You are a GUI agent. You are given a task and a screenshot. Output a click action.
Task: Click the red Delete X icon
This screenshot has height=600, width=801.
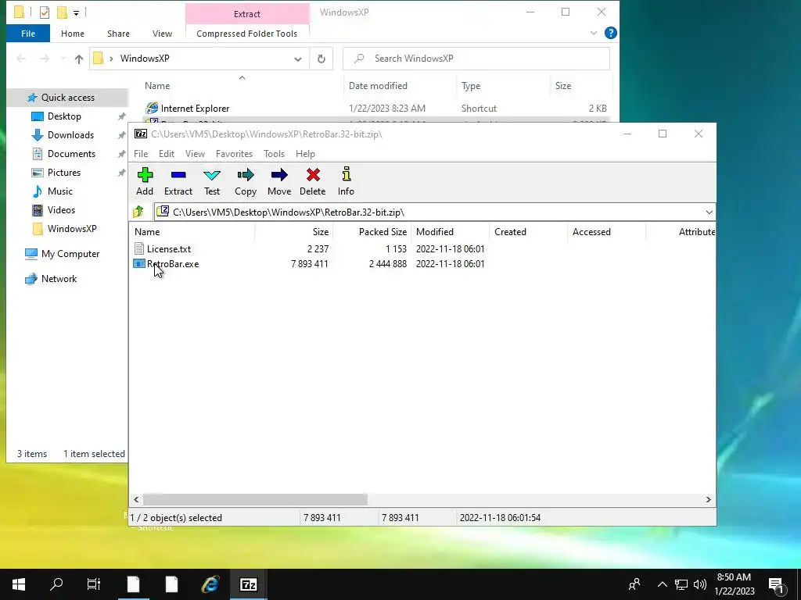pyautogui.click(x=313, y=175)
